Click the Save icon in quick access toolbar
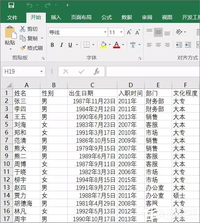Viewport: 200px width, 223px height. pyautogui.click(x=11, y=5)
